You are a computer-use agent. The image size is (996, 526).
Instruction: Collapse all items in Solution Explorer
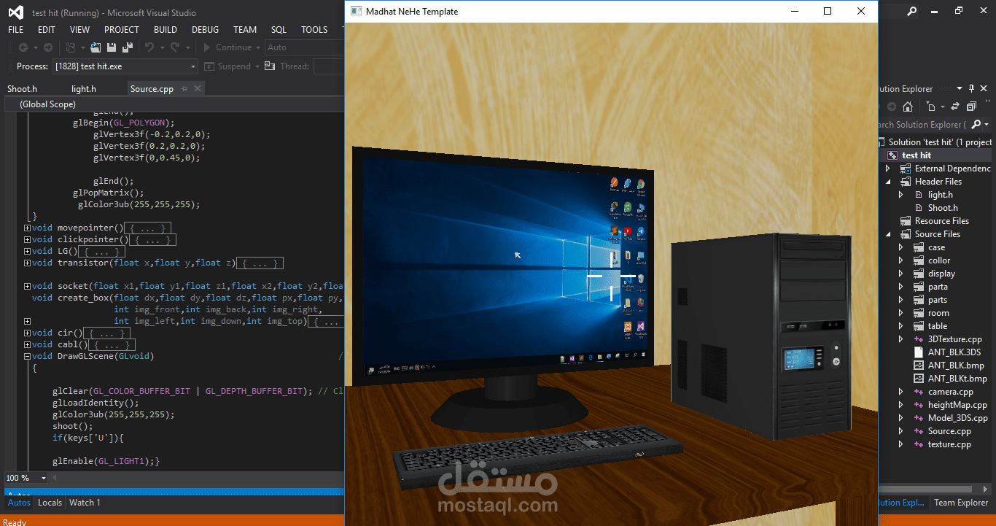[971, 107]
